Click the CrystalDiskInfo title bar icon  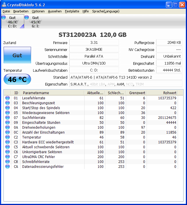pos(4,5)
